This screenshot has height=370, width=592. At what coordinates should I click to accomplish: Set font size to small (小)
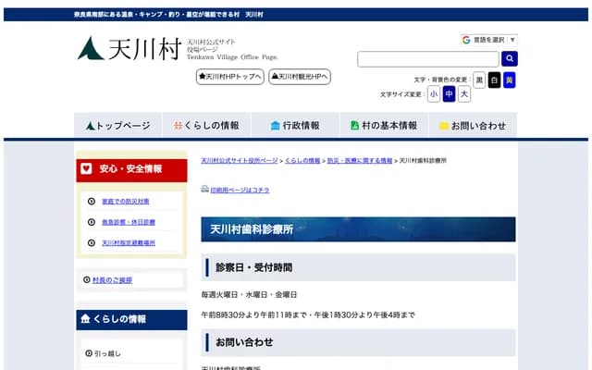point(434,94)
